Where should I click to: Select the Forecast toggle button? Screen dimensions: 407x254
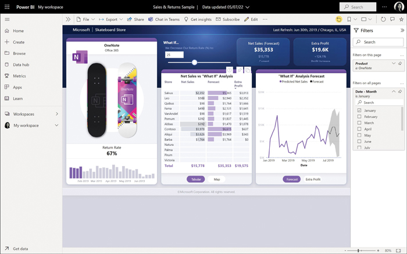[292, 179]
